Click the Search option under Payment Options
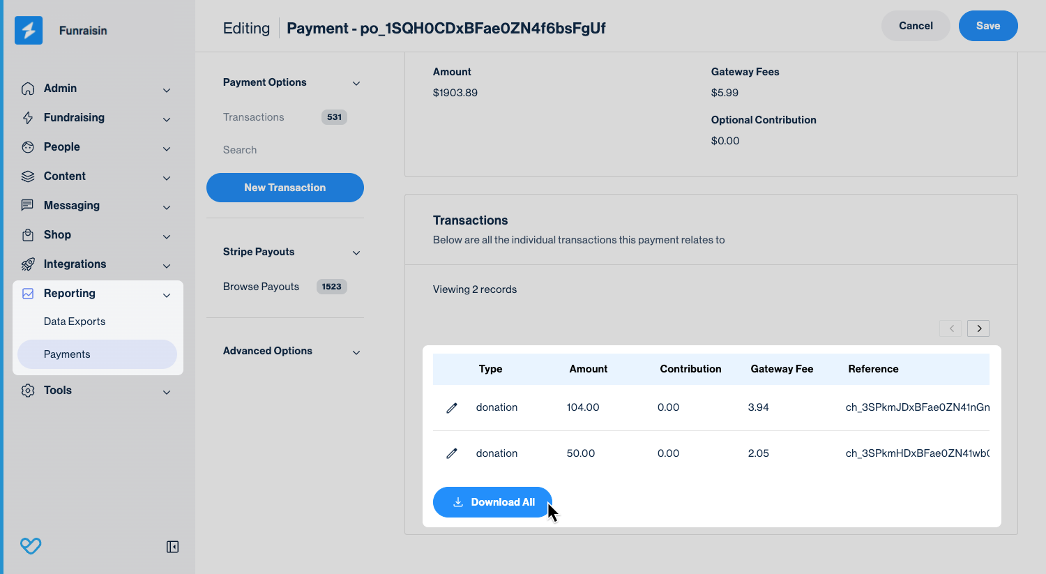 240,150
